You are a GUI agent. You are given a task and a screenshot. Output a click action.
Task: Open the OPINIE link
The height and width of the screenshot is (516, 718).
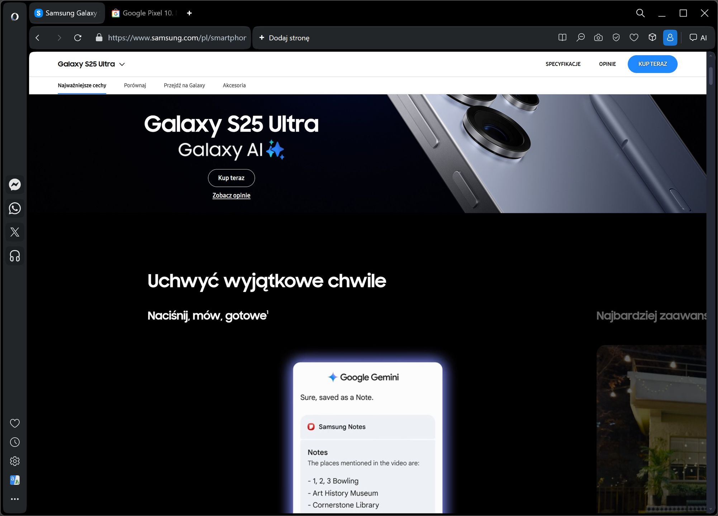pyautogui.click(x=607, y=64)
